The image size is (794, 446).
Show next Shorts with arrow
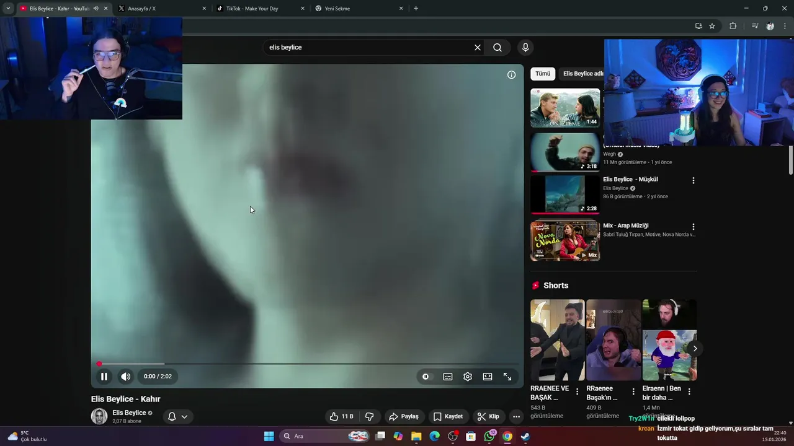[x=695, y=349]
